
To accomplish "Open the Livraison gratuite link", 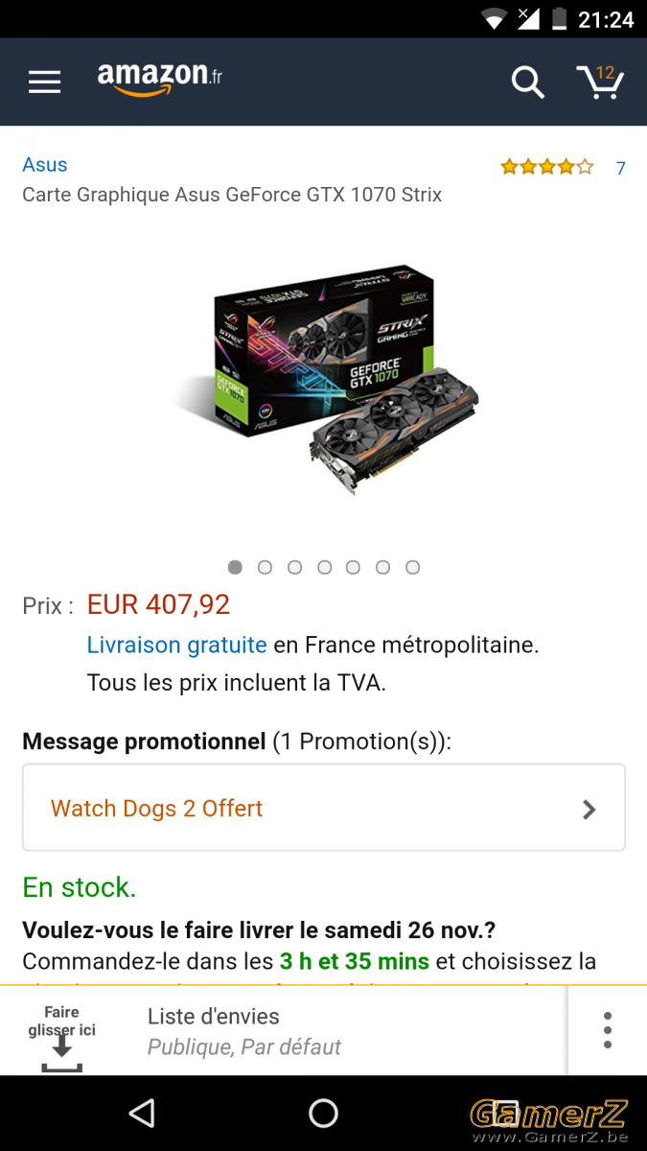I will tap(176, 646).
